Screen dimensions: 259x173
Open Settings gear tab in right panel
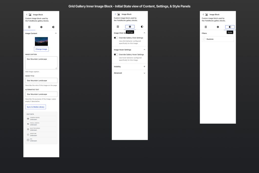click(x=218, y=27)
